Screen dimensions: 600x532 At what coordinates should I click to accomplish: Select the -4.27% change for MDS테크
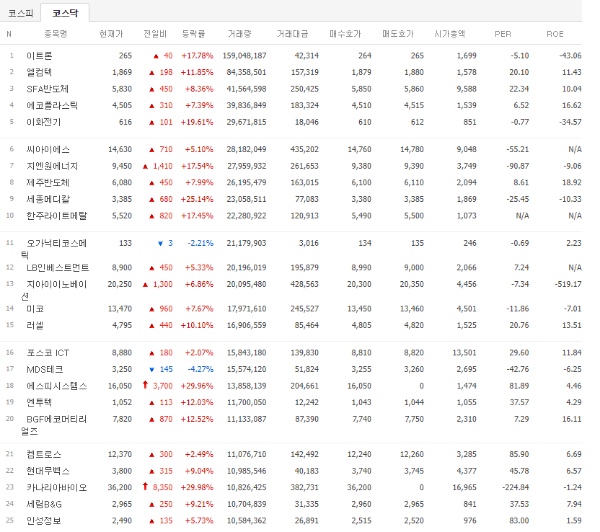click(200, 369)
